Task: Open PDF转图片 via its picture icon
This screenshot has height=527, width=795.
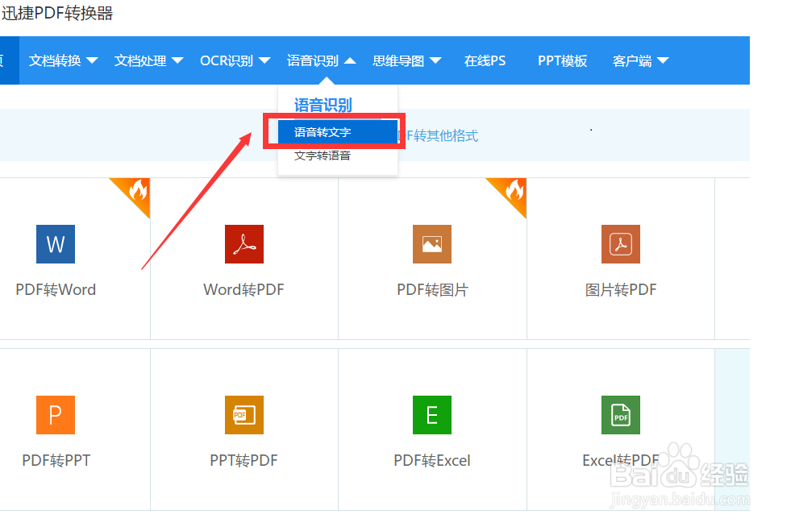Action: pos(431,244)
